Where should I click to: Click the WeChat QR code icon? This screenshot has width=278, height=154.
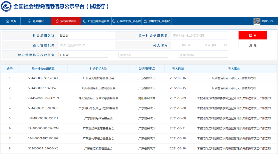click(257, 21)
